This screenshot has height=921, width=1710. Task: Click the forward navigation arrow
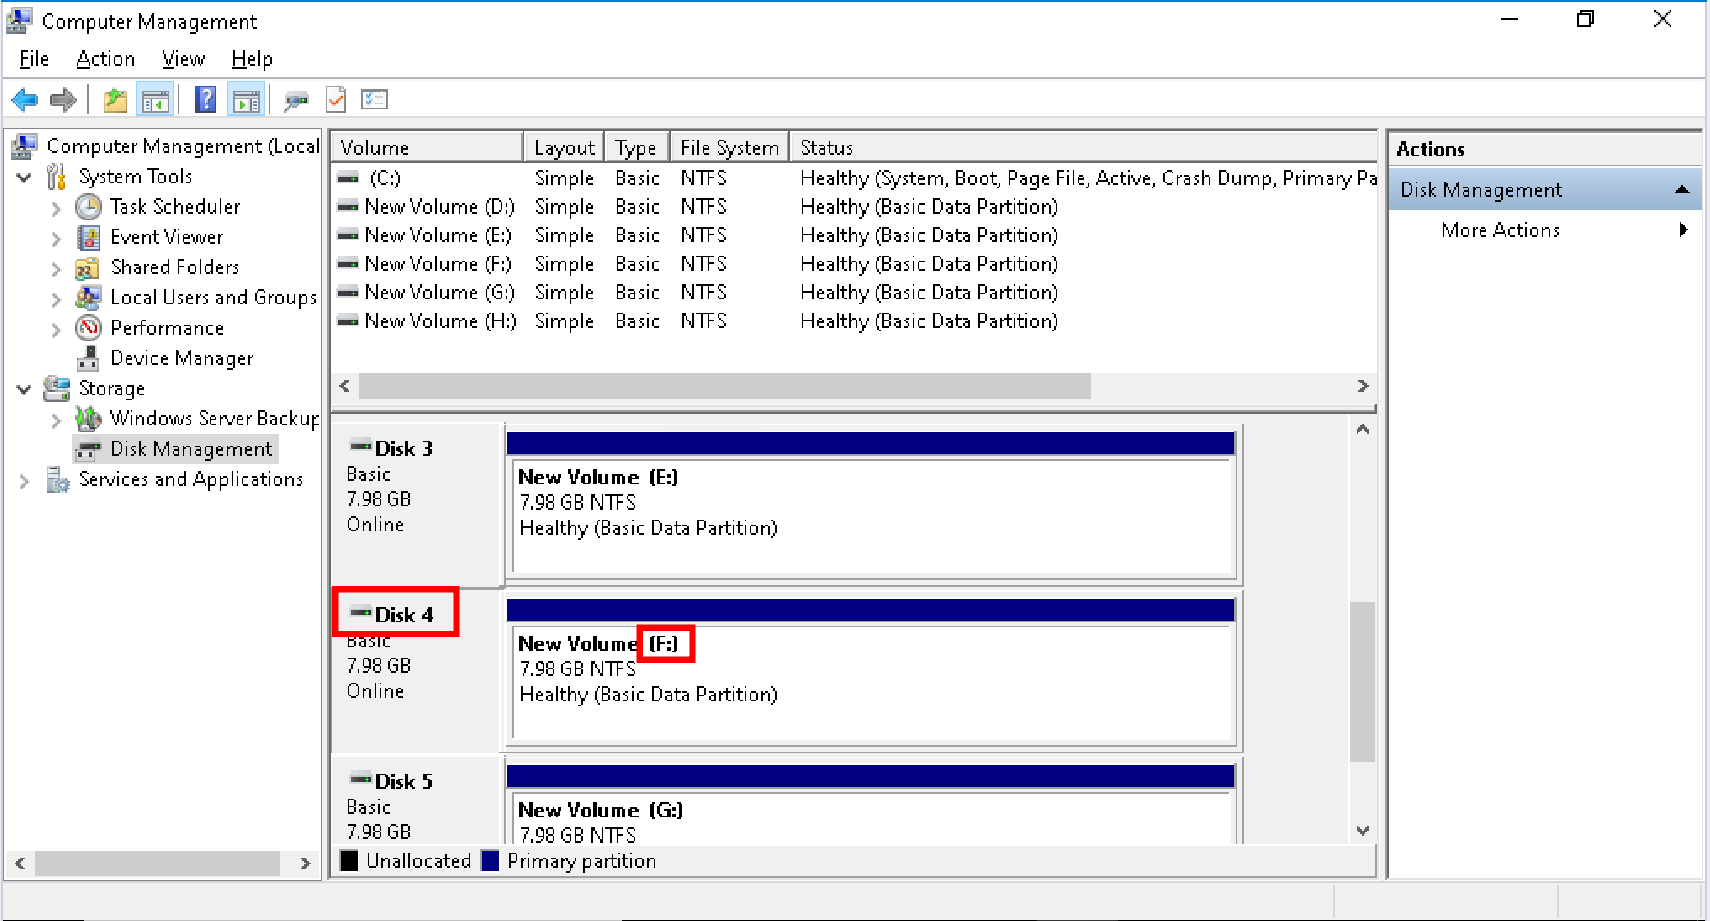click(x=63, y=100)
